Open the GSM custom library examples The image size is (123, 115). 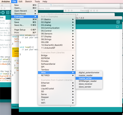(x=57, y=86)
